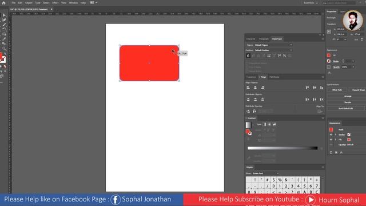Click vertical align center icon
Image resolution: width=366 pixels, height=206 pixels.
[x=315, y=88]
